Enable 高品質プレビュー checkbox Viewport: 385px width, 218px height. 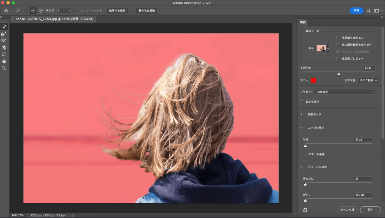coord(338,59)
